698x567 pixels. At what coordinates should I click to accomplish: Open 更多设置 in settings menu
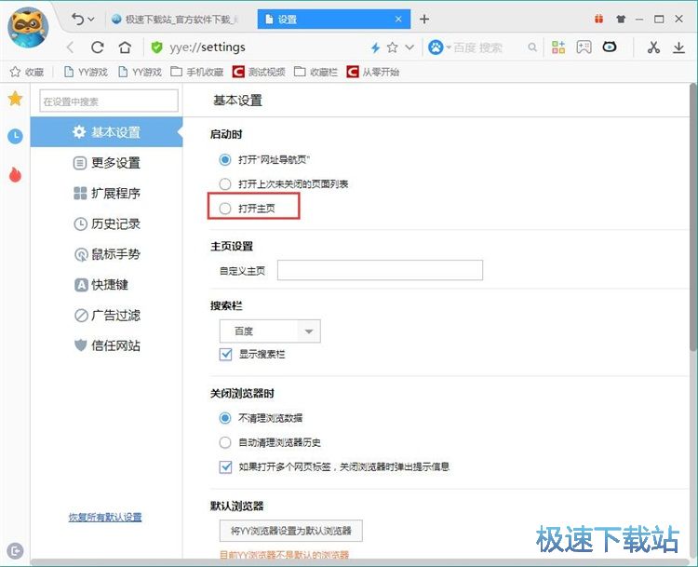pyautogui.click(x=106, y=163)
